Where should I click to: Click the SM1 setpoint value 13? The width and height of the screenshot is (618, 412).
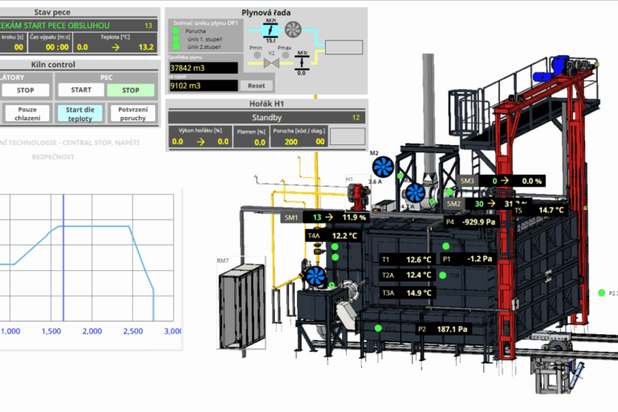click(x=316, y=217)
